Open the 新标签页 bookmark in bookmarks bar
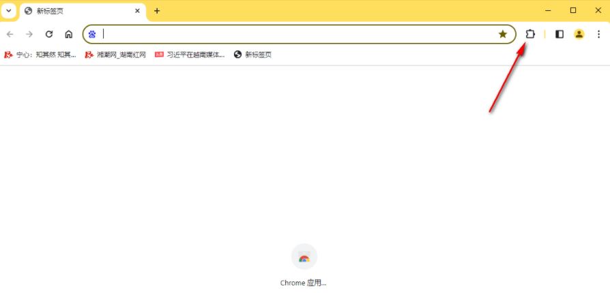The width and height of the screenshot is (610, 293). tap(253, 55)
